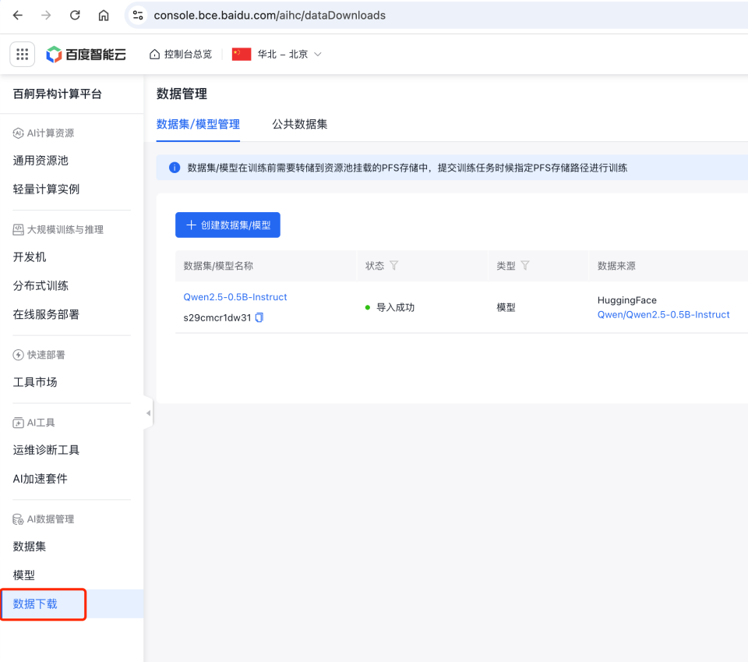748x662 pixels.
Task: Copy the ID s29cmcr1dw31 with copy icon
Action: (x=259, y=317)
